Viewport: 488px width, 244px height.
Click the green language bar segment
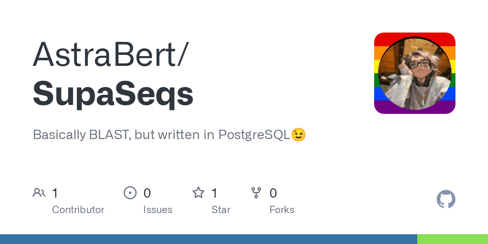click(x=452, y=239)
